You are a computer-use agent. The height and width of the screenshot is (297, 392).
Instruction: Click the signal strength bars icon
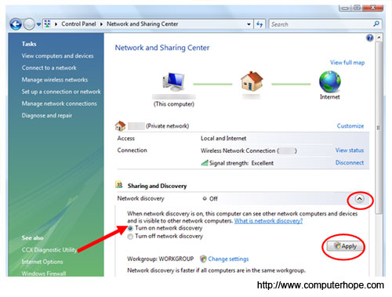[x=205, y=163]
